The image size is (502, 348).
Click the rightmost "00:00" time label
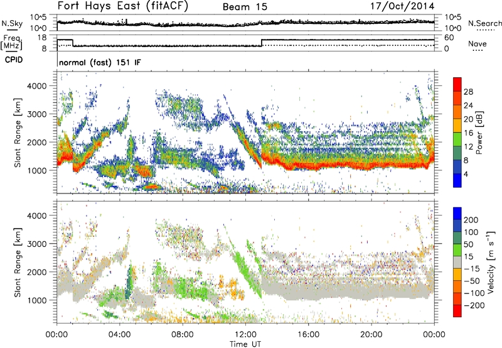[x=434, y=335]
